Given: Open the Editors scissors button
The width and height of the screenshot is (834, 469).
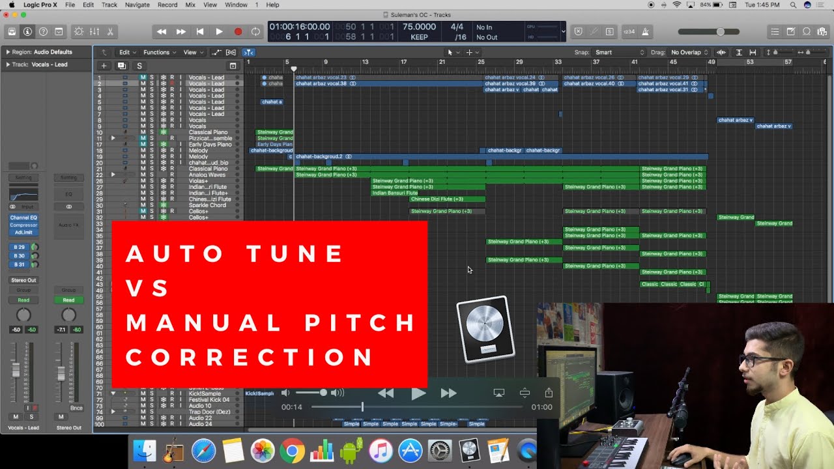Looking at the screenshot, I should (110, 31).
